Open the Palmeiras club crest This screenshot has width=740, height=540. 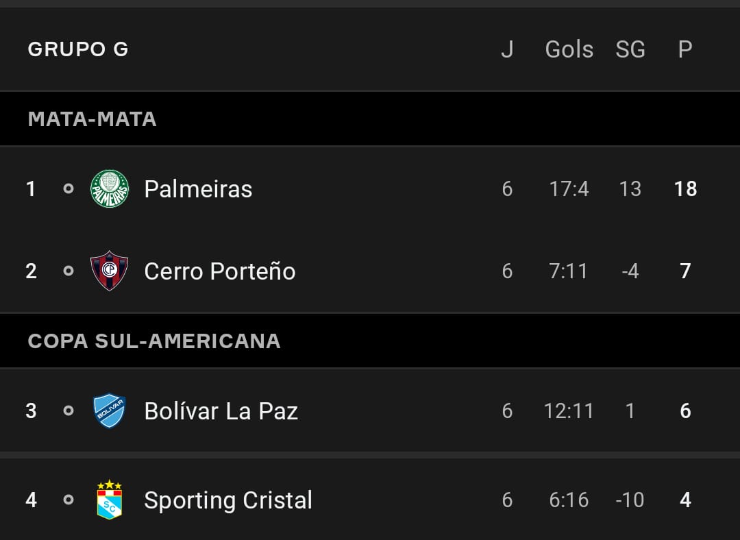(110, 189)
